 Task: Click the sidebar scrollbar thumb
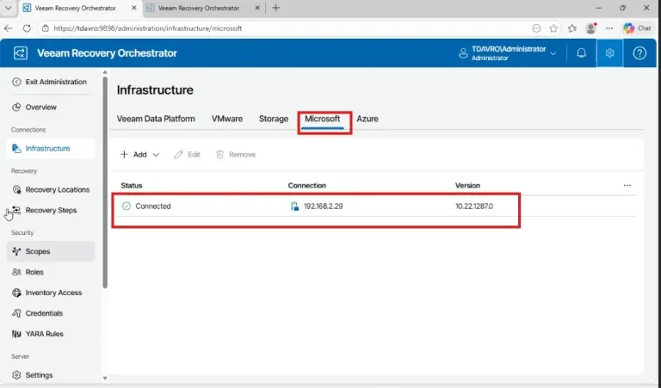pyautogui.click(x=105, y=182)
